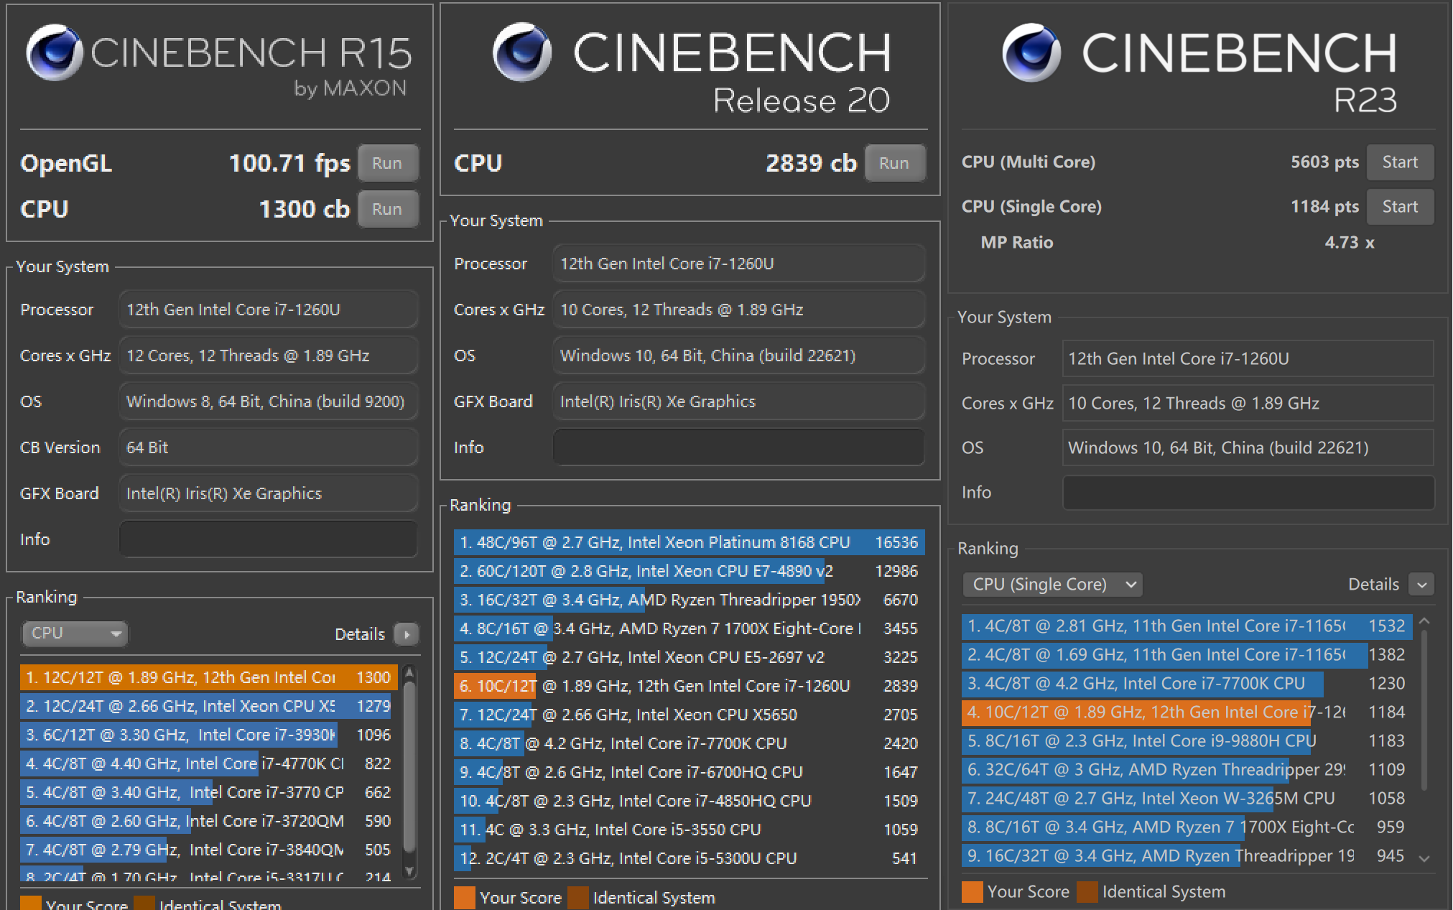Screen dimensions: 1453x910
Task: Expand the Details dropdown in R23 ranking
Action: (1421, 585)
